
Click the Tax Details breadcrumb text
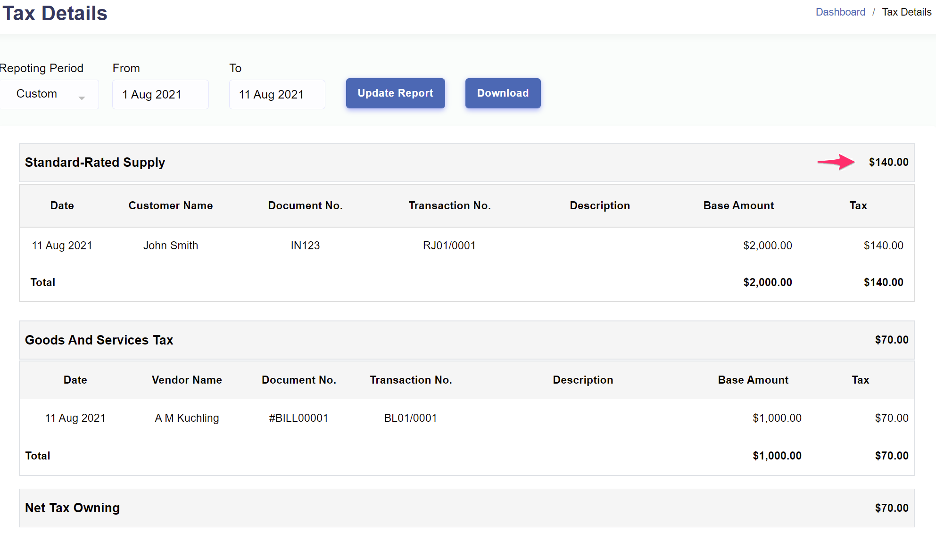tap(906, 12)
